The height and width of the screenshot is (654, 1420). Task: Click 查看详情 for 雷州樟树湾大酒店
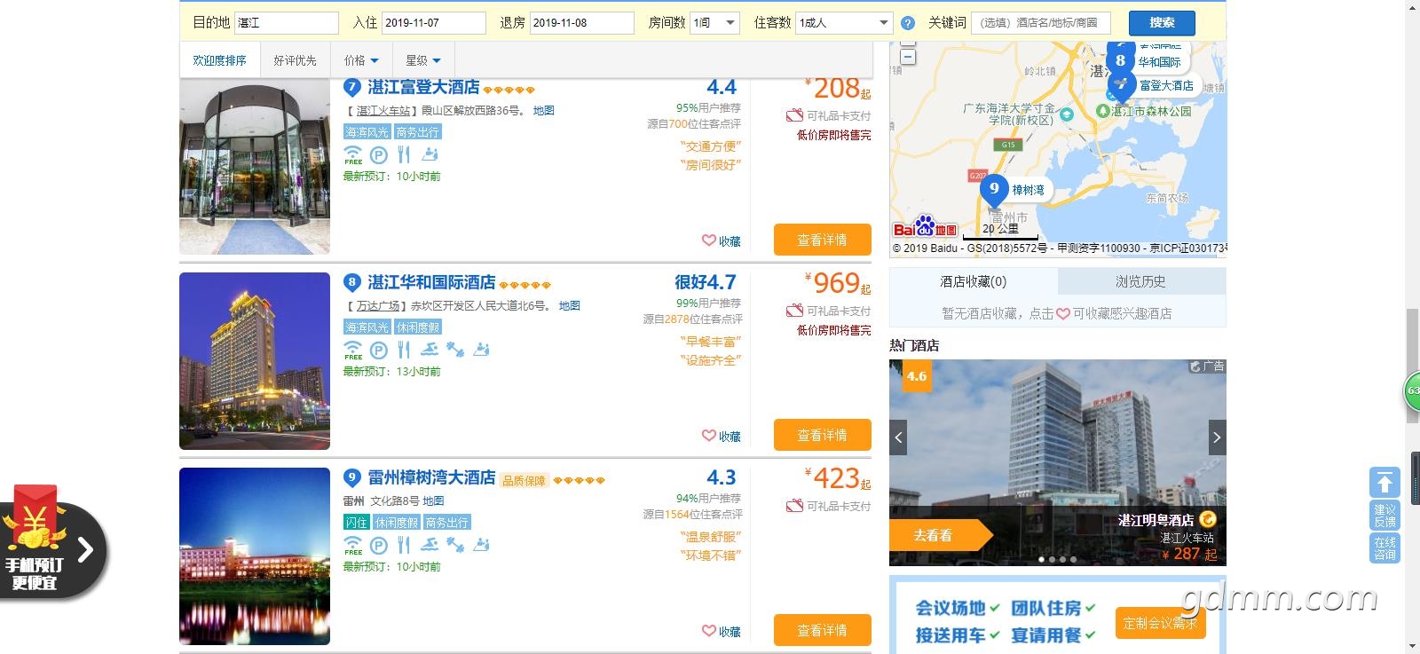[822, 630]
